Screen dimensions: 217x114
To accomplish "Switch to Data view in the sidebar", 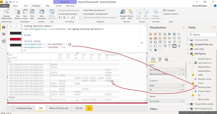I will (x=4, y=34).
